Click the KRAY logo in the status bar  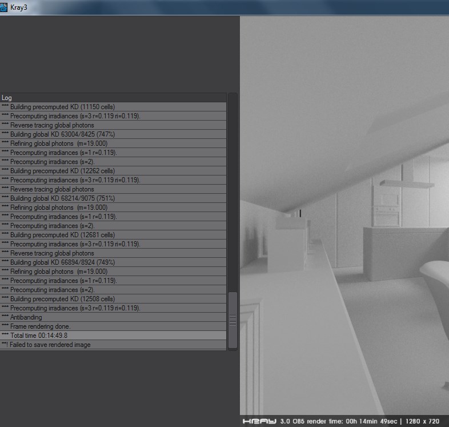[x=259, y=421]
